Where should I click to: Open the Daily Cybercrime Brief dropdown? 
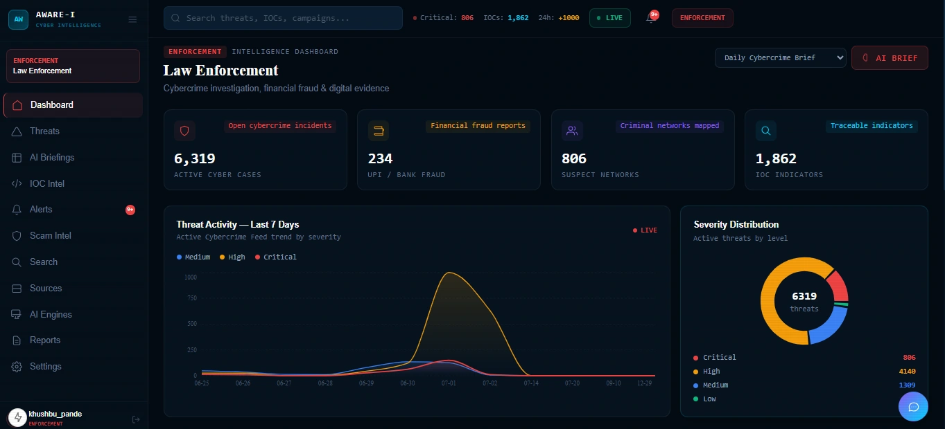pyautogui.click(x=781, y=57)
